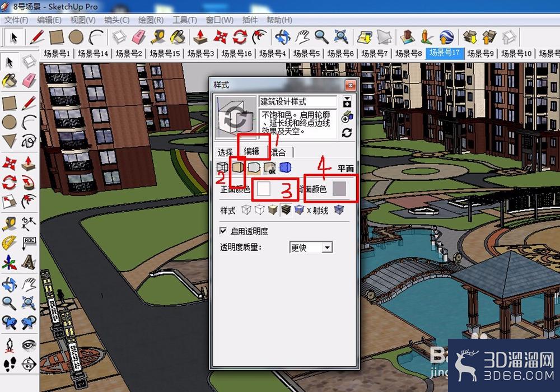Select the Scale tool in left toolbar
Screen dimensions: 560x392
(x=10, y=202)
